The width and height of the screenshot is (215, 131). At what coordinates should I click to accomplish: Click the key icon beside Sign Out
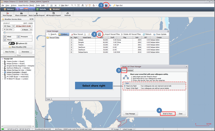click(x=114, y=5)
